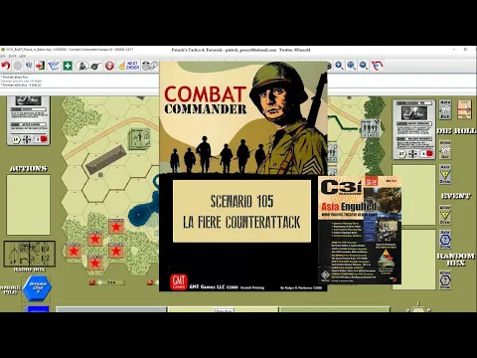Image resolution: width=477 pixels, height=358 pixels.
Task: Click the middle zoom-select magnifier icon
Action: point(352,66)
